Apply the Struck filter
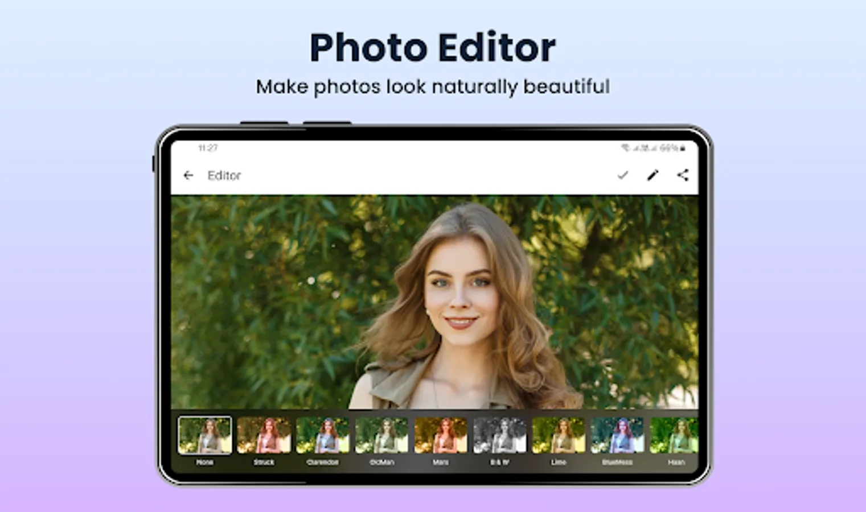The width and height of the screenshot is (866, 512). (264, 435)
